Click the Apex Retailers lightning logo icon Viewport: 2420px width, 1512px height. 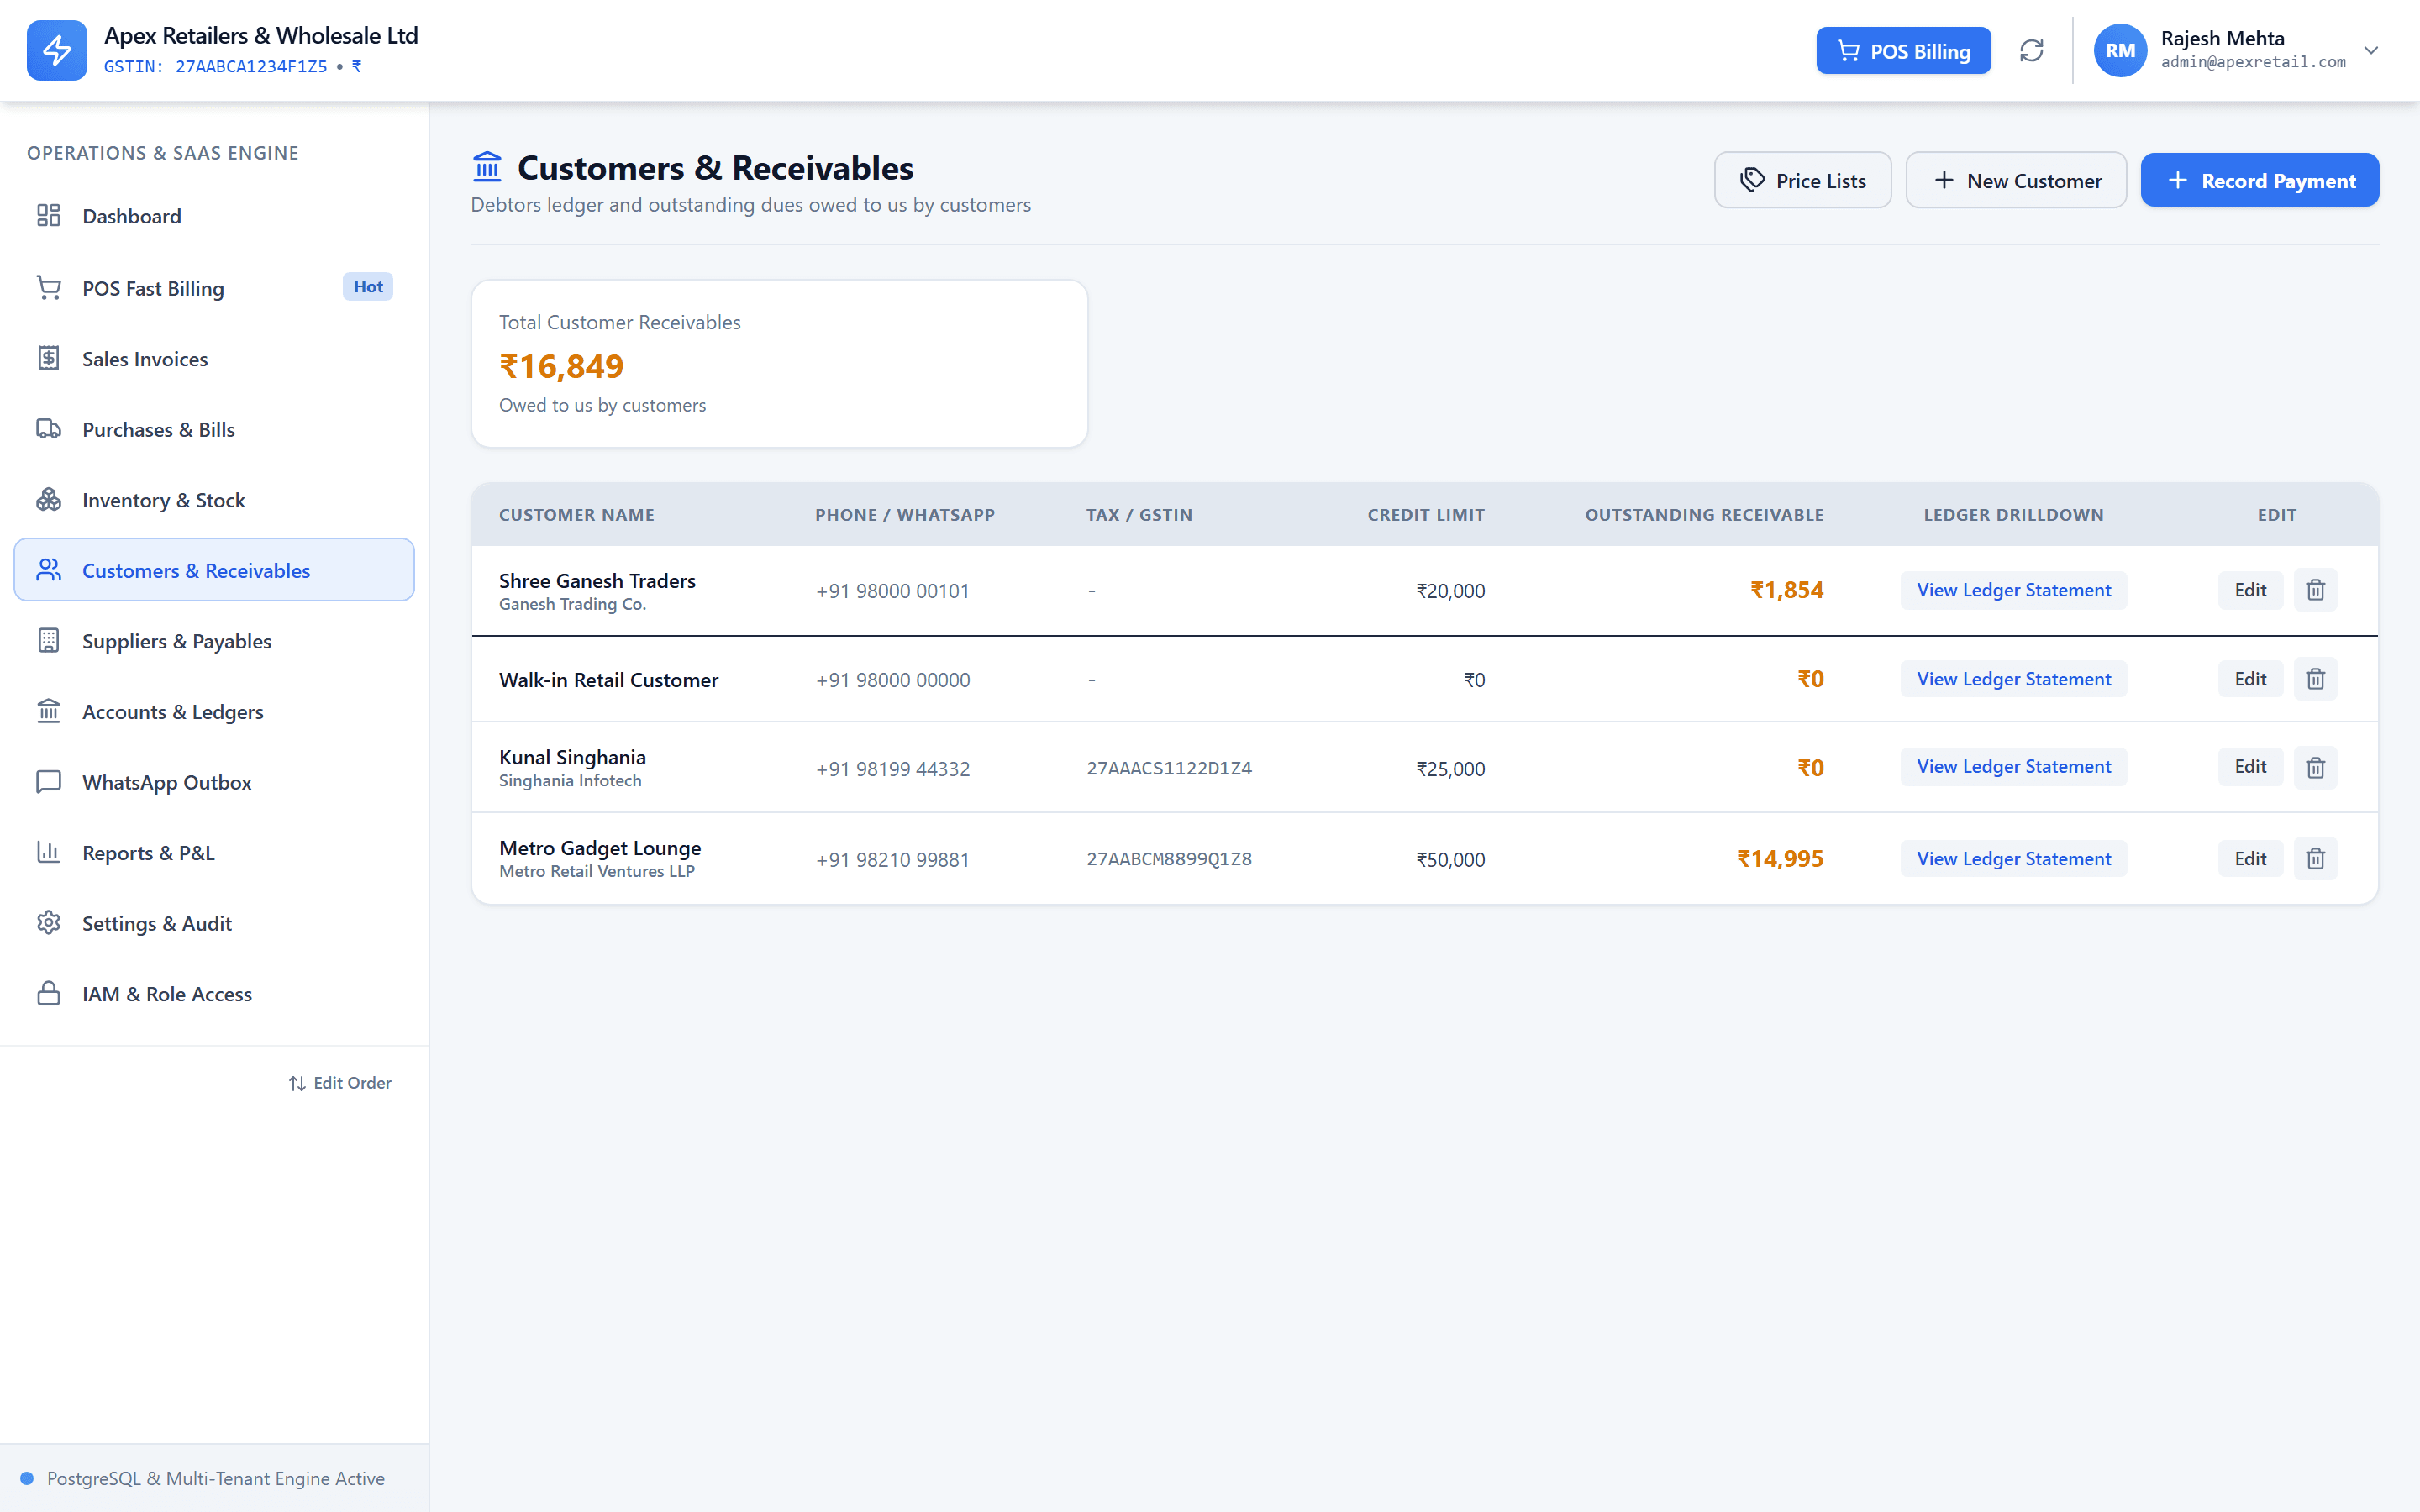click(x=57, y=50)
